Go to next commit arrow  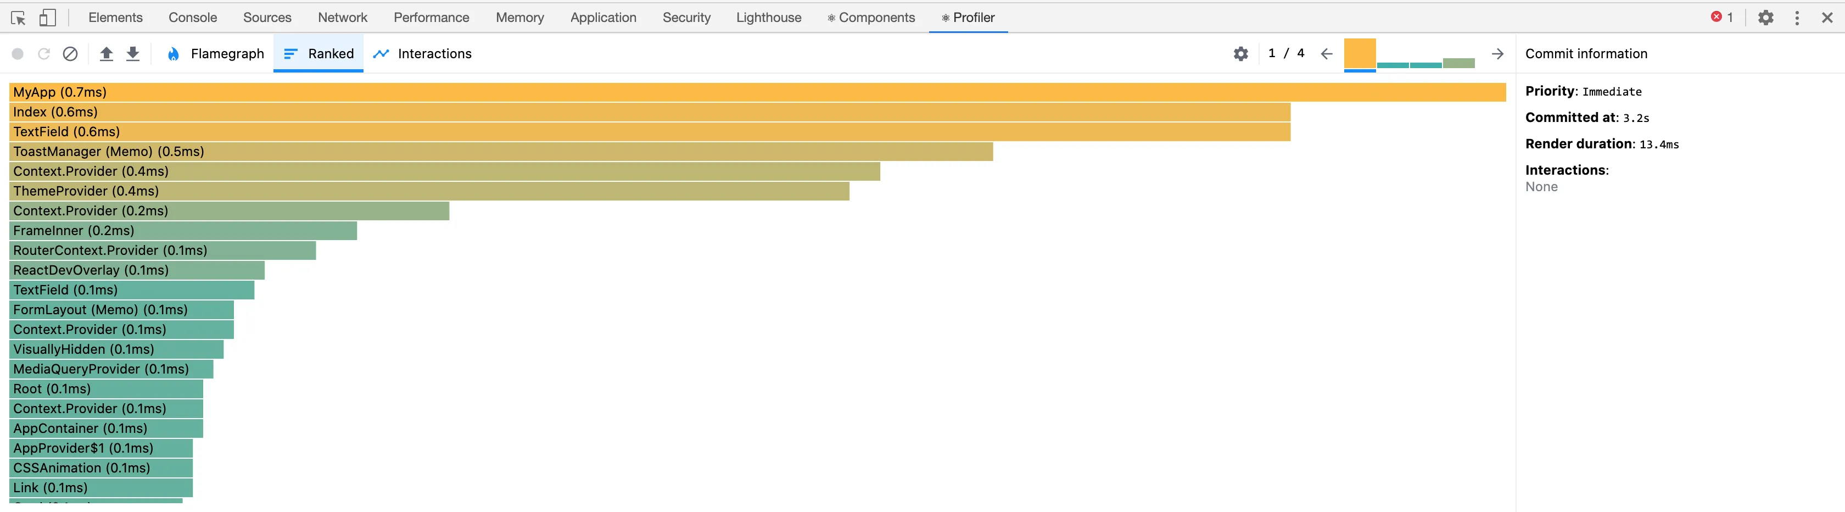1497,54
